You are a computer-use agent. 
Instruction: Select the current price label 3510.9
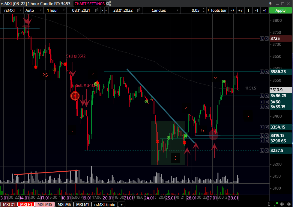[x=281, y=90]
